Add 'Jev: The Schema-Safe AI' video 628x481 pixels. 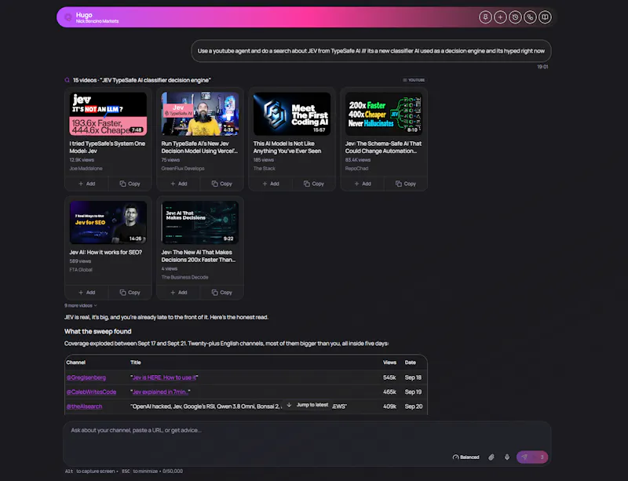tap(363, 184)
